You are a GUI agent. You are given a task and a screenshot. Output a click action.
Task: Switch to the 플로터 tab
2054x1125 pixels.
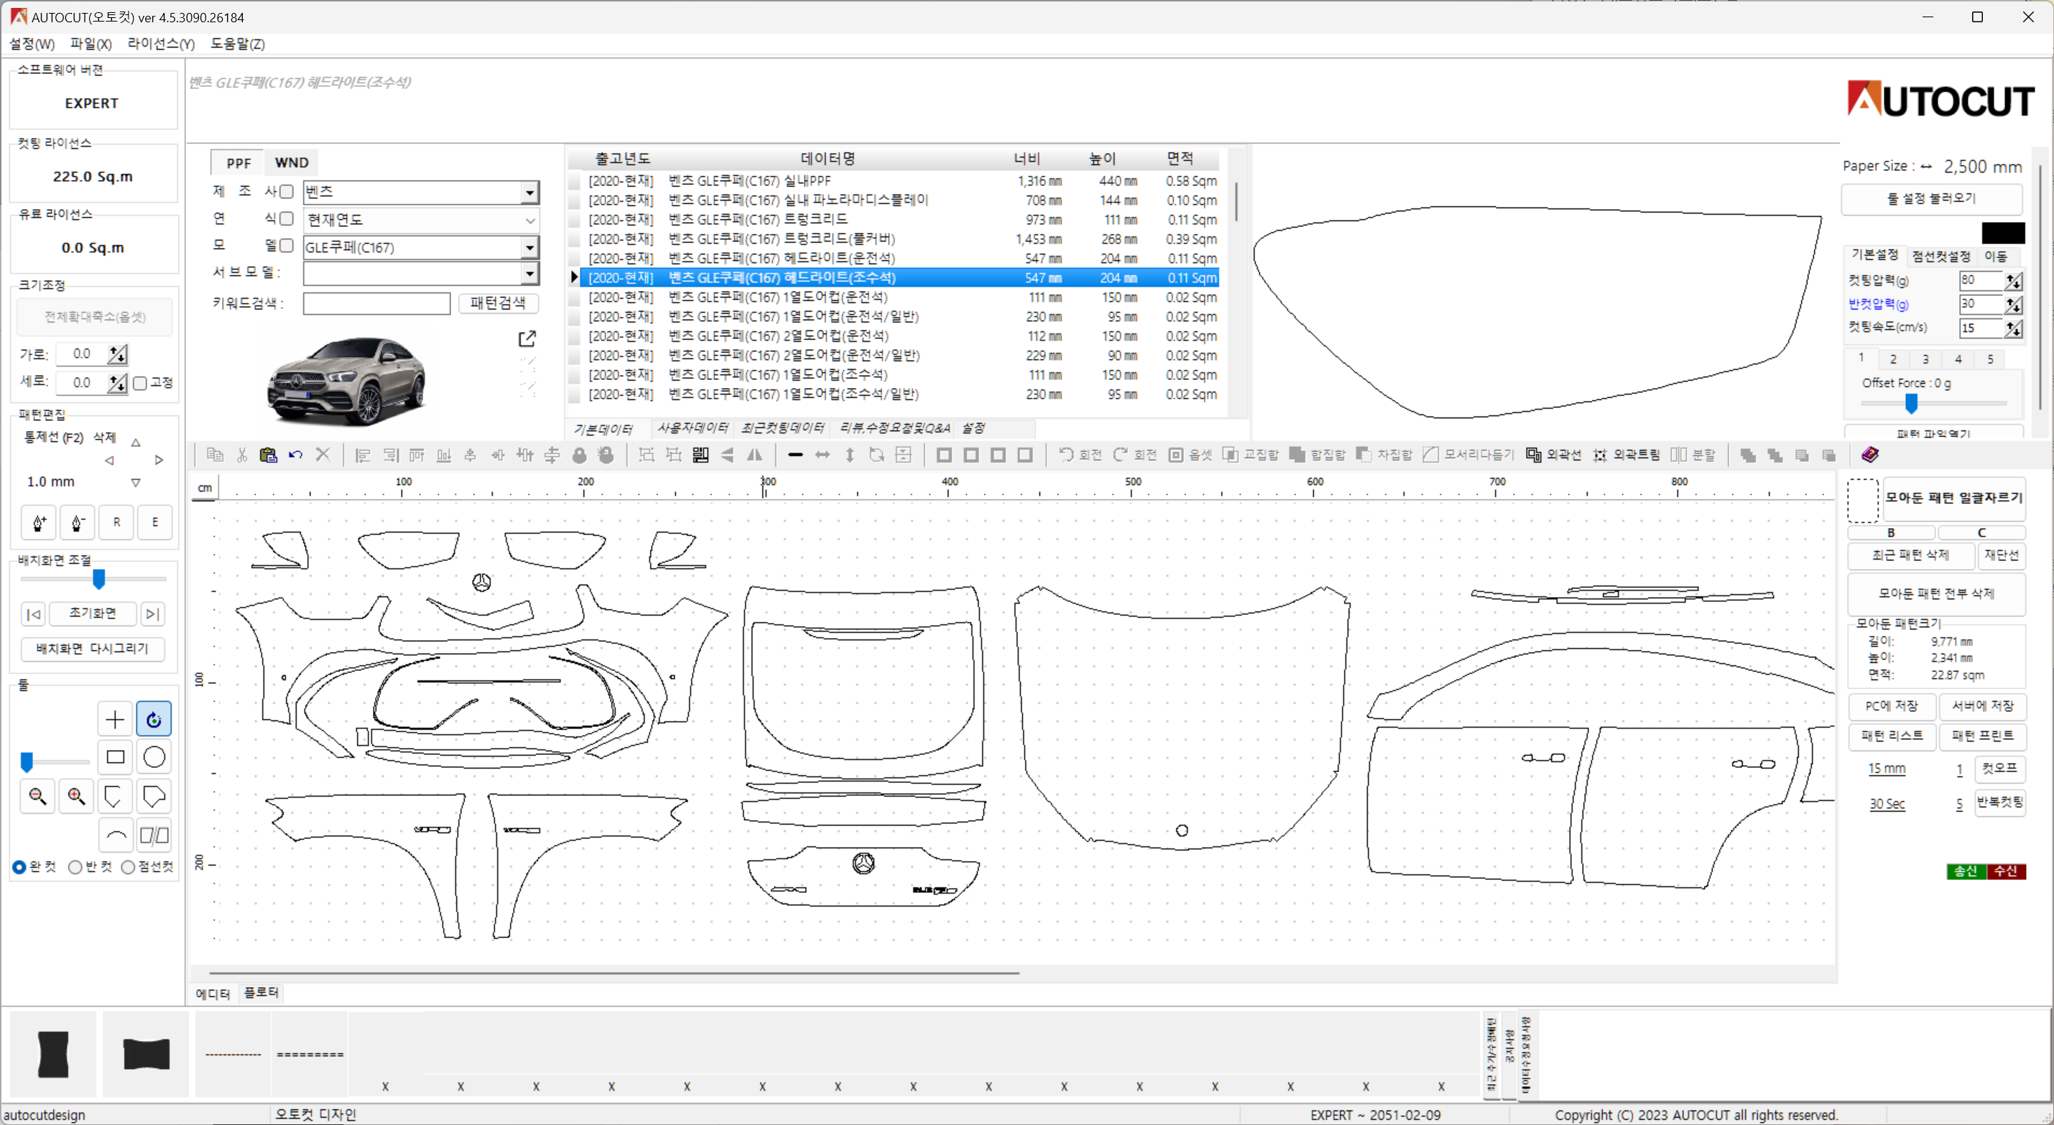pos(262,993)
